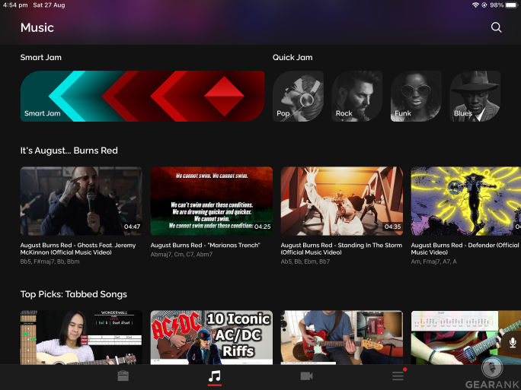Tap the microphone button

coord(512,343)
